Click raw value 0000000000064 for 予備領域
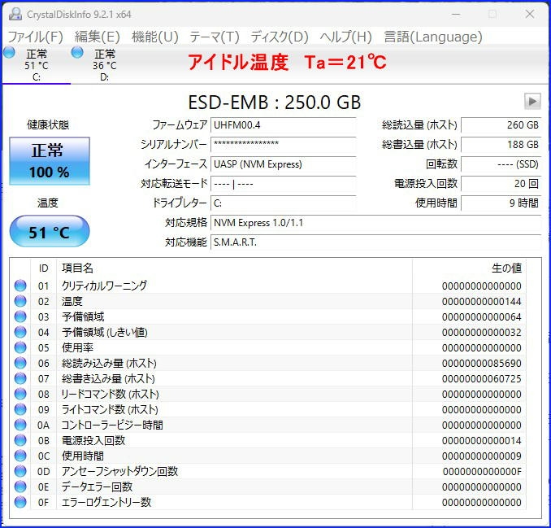Image resolution: width=551 pixels, height=528 pixels. [x=482, y=317]
